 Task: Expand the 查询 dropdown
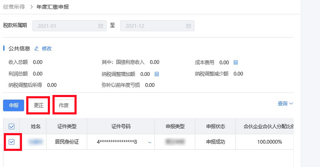point(285,104)
